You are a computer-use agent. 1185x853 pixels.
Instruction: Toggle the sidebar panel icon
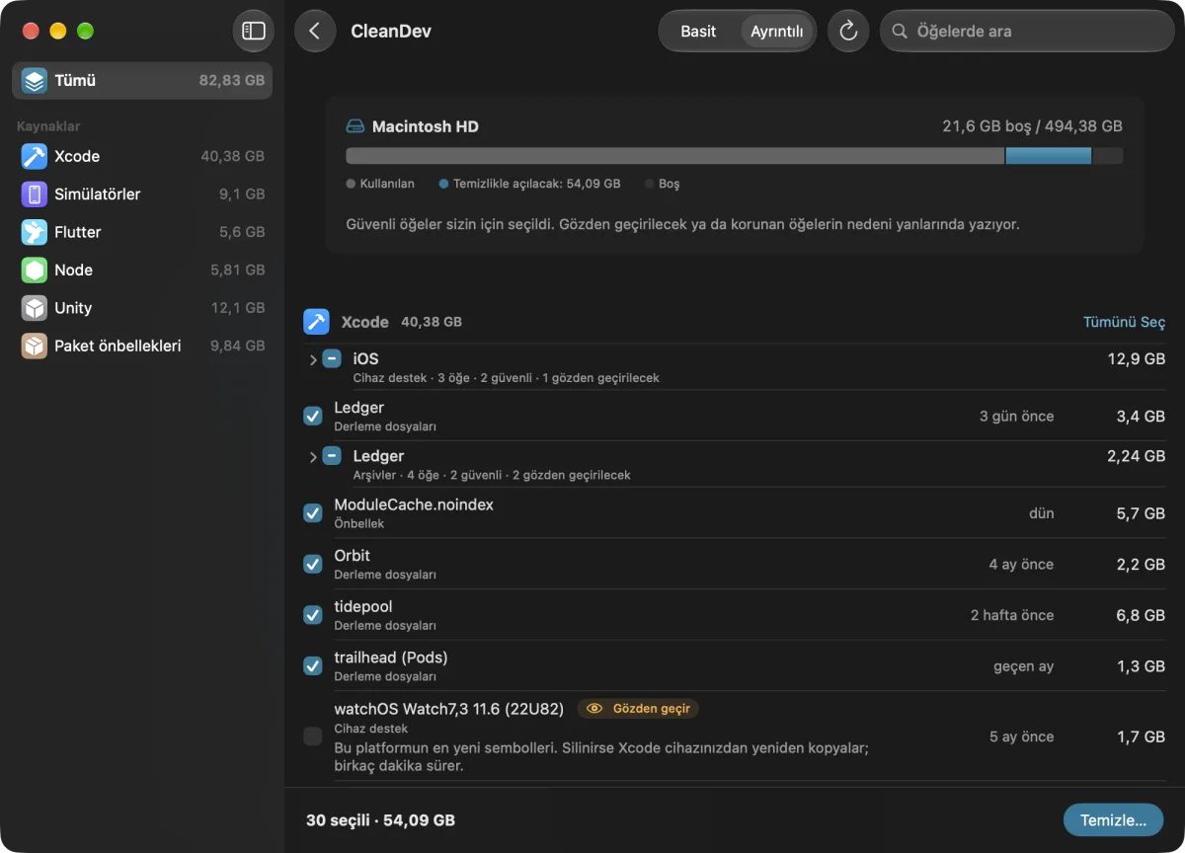[x=254, y=31]
